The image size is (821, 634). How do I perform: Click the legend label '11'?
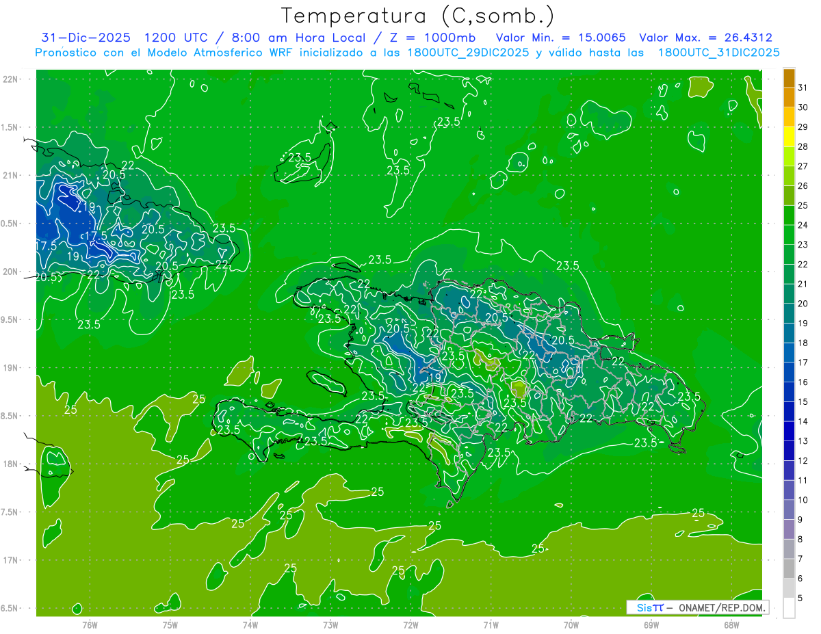[x=803, y=481]
